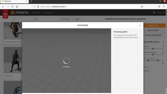Remove the Unarmed Walk Forward animation
This screenshot has height=94, width=167.
point(163,42)
